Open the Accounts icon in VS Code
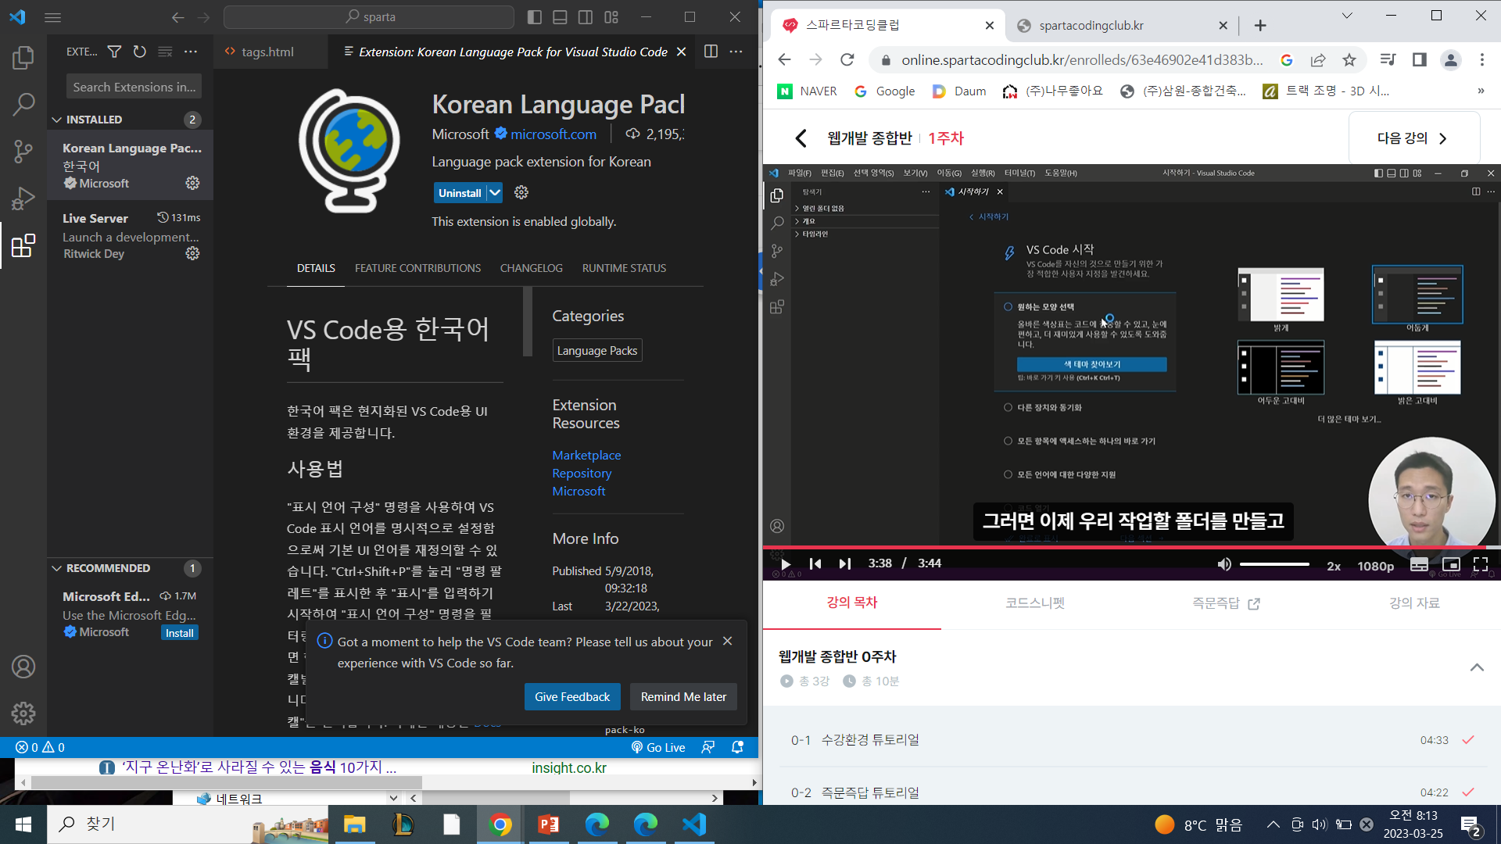Screen dimensions: 1501x844 [23, 667]
